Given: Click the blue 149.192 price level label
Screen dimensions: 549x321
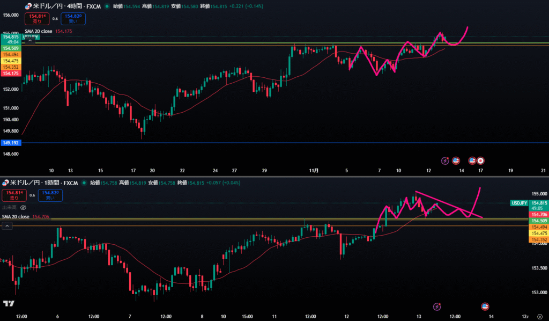Looking at the screenshot, I should tap(11, 143).
